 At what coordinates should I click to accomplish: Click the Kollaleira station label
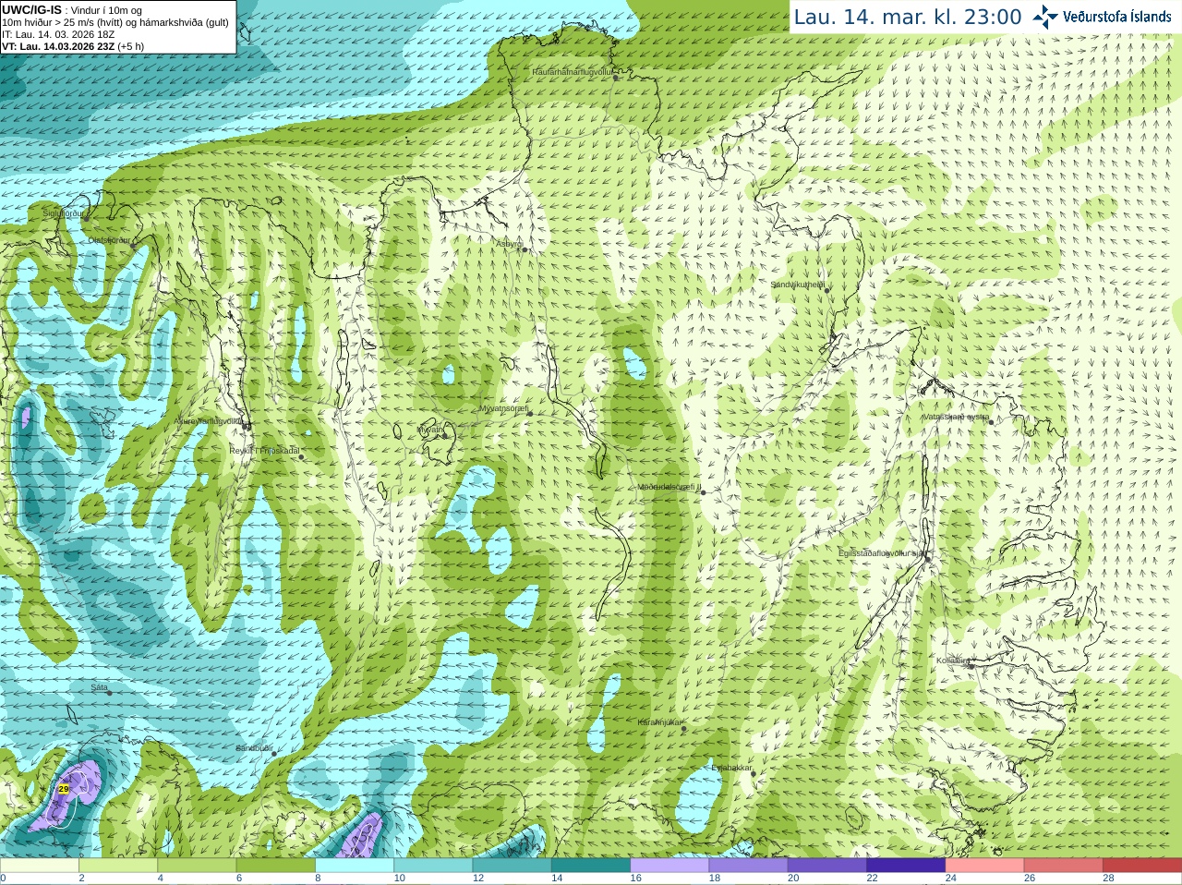tap(953, 661)
